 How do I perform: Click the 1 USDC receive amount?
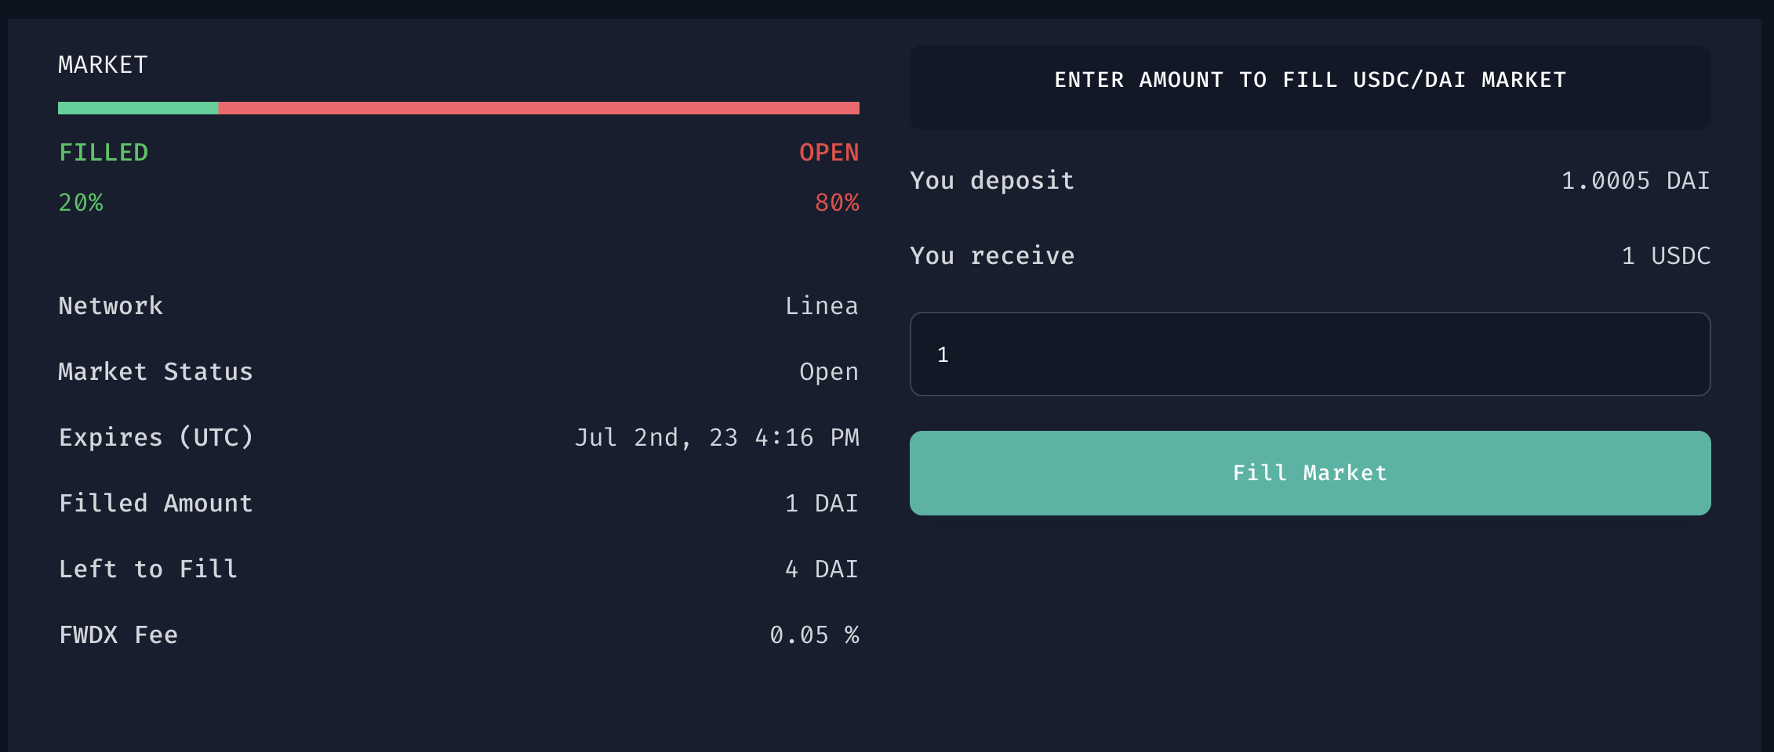[x=1666, y=256]
